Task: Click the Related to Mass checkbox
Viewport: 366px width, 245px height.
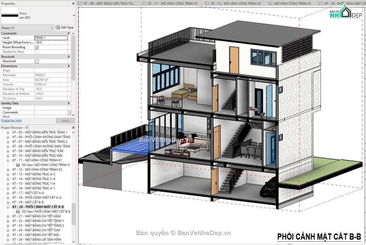Action: (37, 52)
